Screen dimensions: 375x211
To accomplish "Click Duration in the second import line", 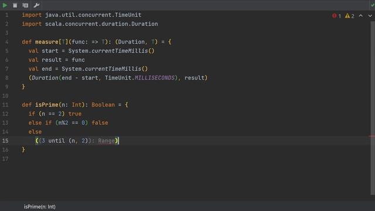I will [145, 24].
